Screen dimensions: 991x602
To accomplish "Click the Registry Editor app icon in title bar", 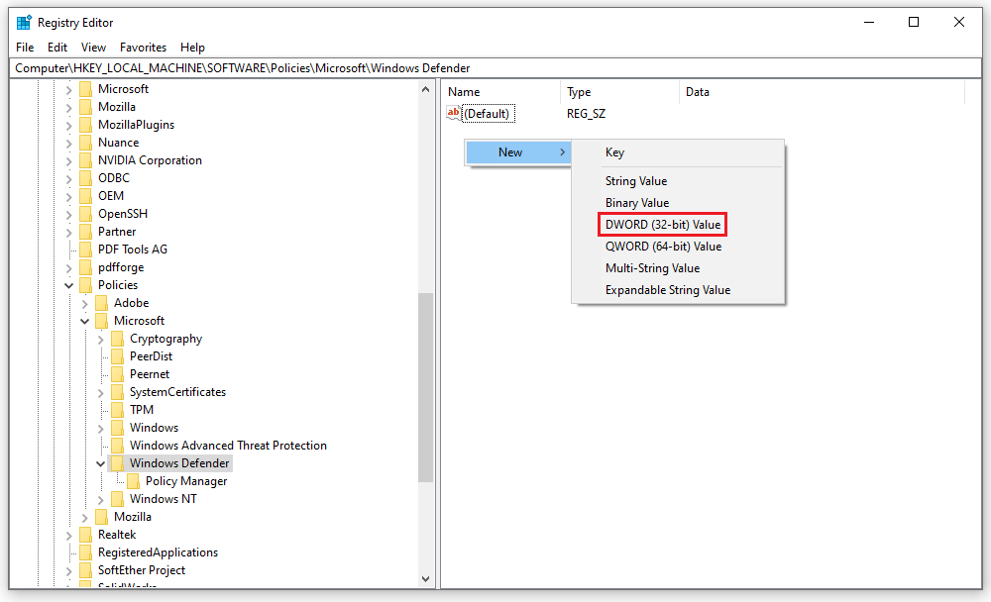I will pyautogui.click(x=24, y=23).
